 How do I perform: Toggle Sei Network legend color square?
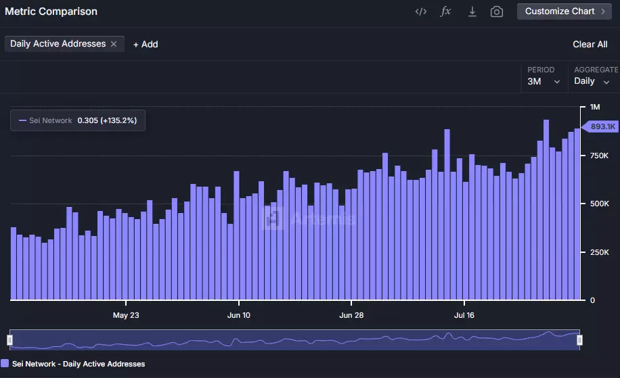[x=5, y=363]
